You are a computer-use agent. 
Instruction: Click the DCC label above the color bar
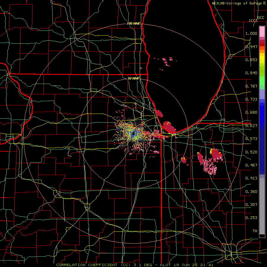pyautogui.click(x=260, y=18)
